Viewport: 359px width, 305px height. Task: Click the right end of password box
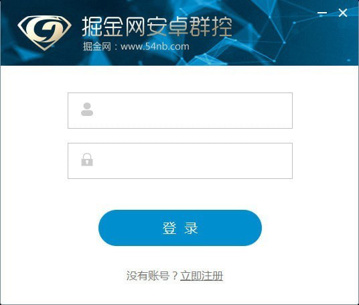pos(284,161)
